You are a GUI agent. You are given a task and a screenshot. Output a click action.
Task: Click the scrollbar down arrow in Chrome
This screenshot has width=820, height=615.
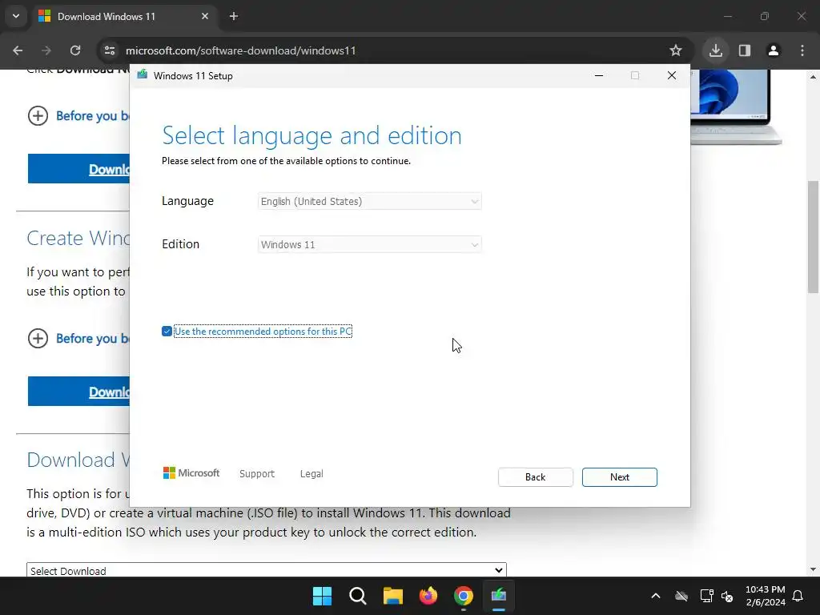(x=813, y=569)
